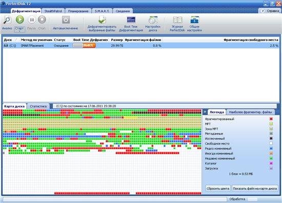Click the Исключенный black color swatch
Viewport: 282px width, 203px height.
(271, 138)
